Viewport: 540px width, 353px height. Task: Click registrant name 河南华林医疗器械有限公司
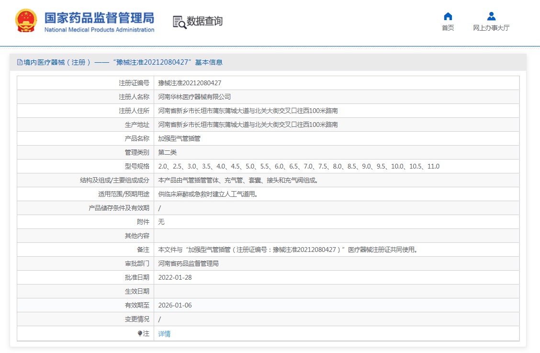[194, 97]
